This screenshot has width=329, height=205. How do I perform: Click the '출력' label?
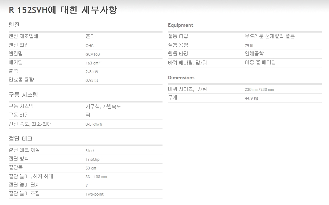[x=13, y=71]
